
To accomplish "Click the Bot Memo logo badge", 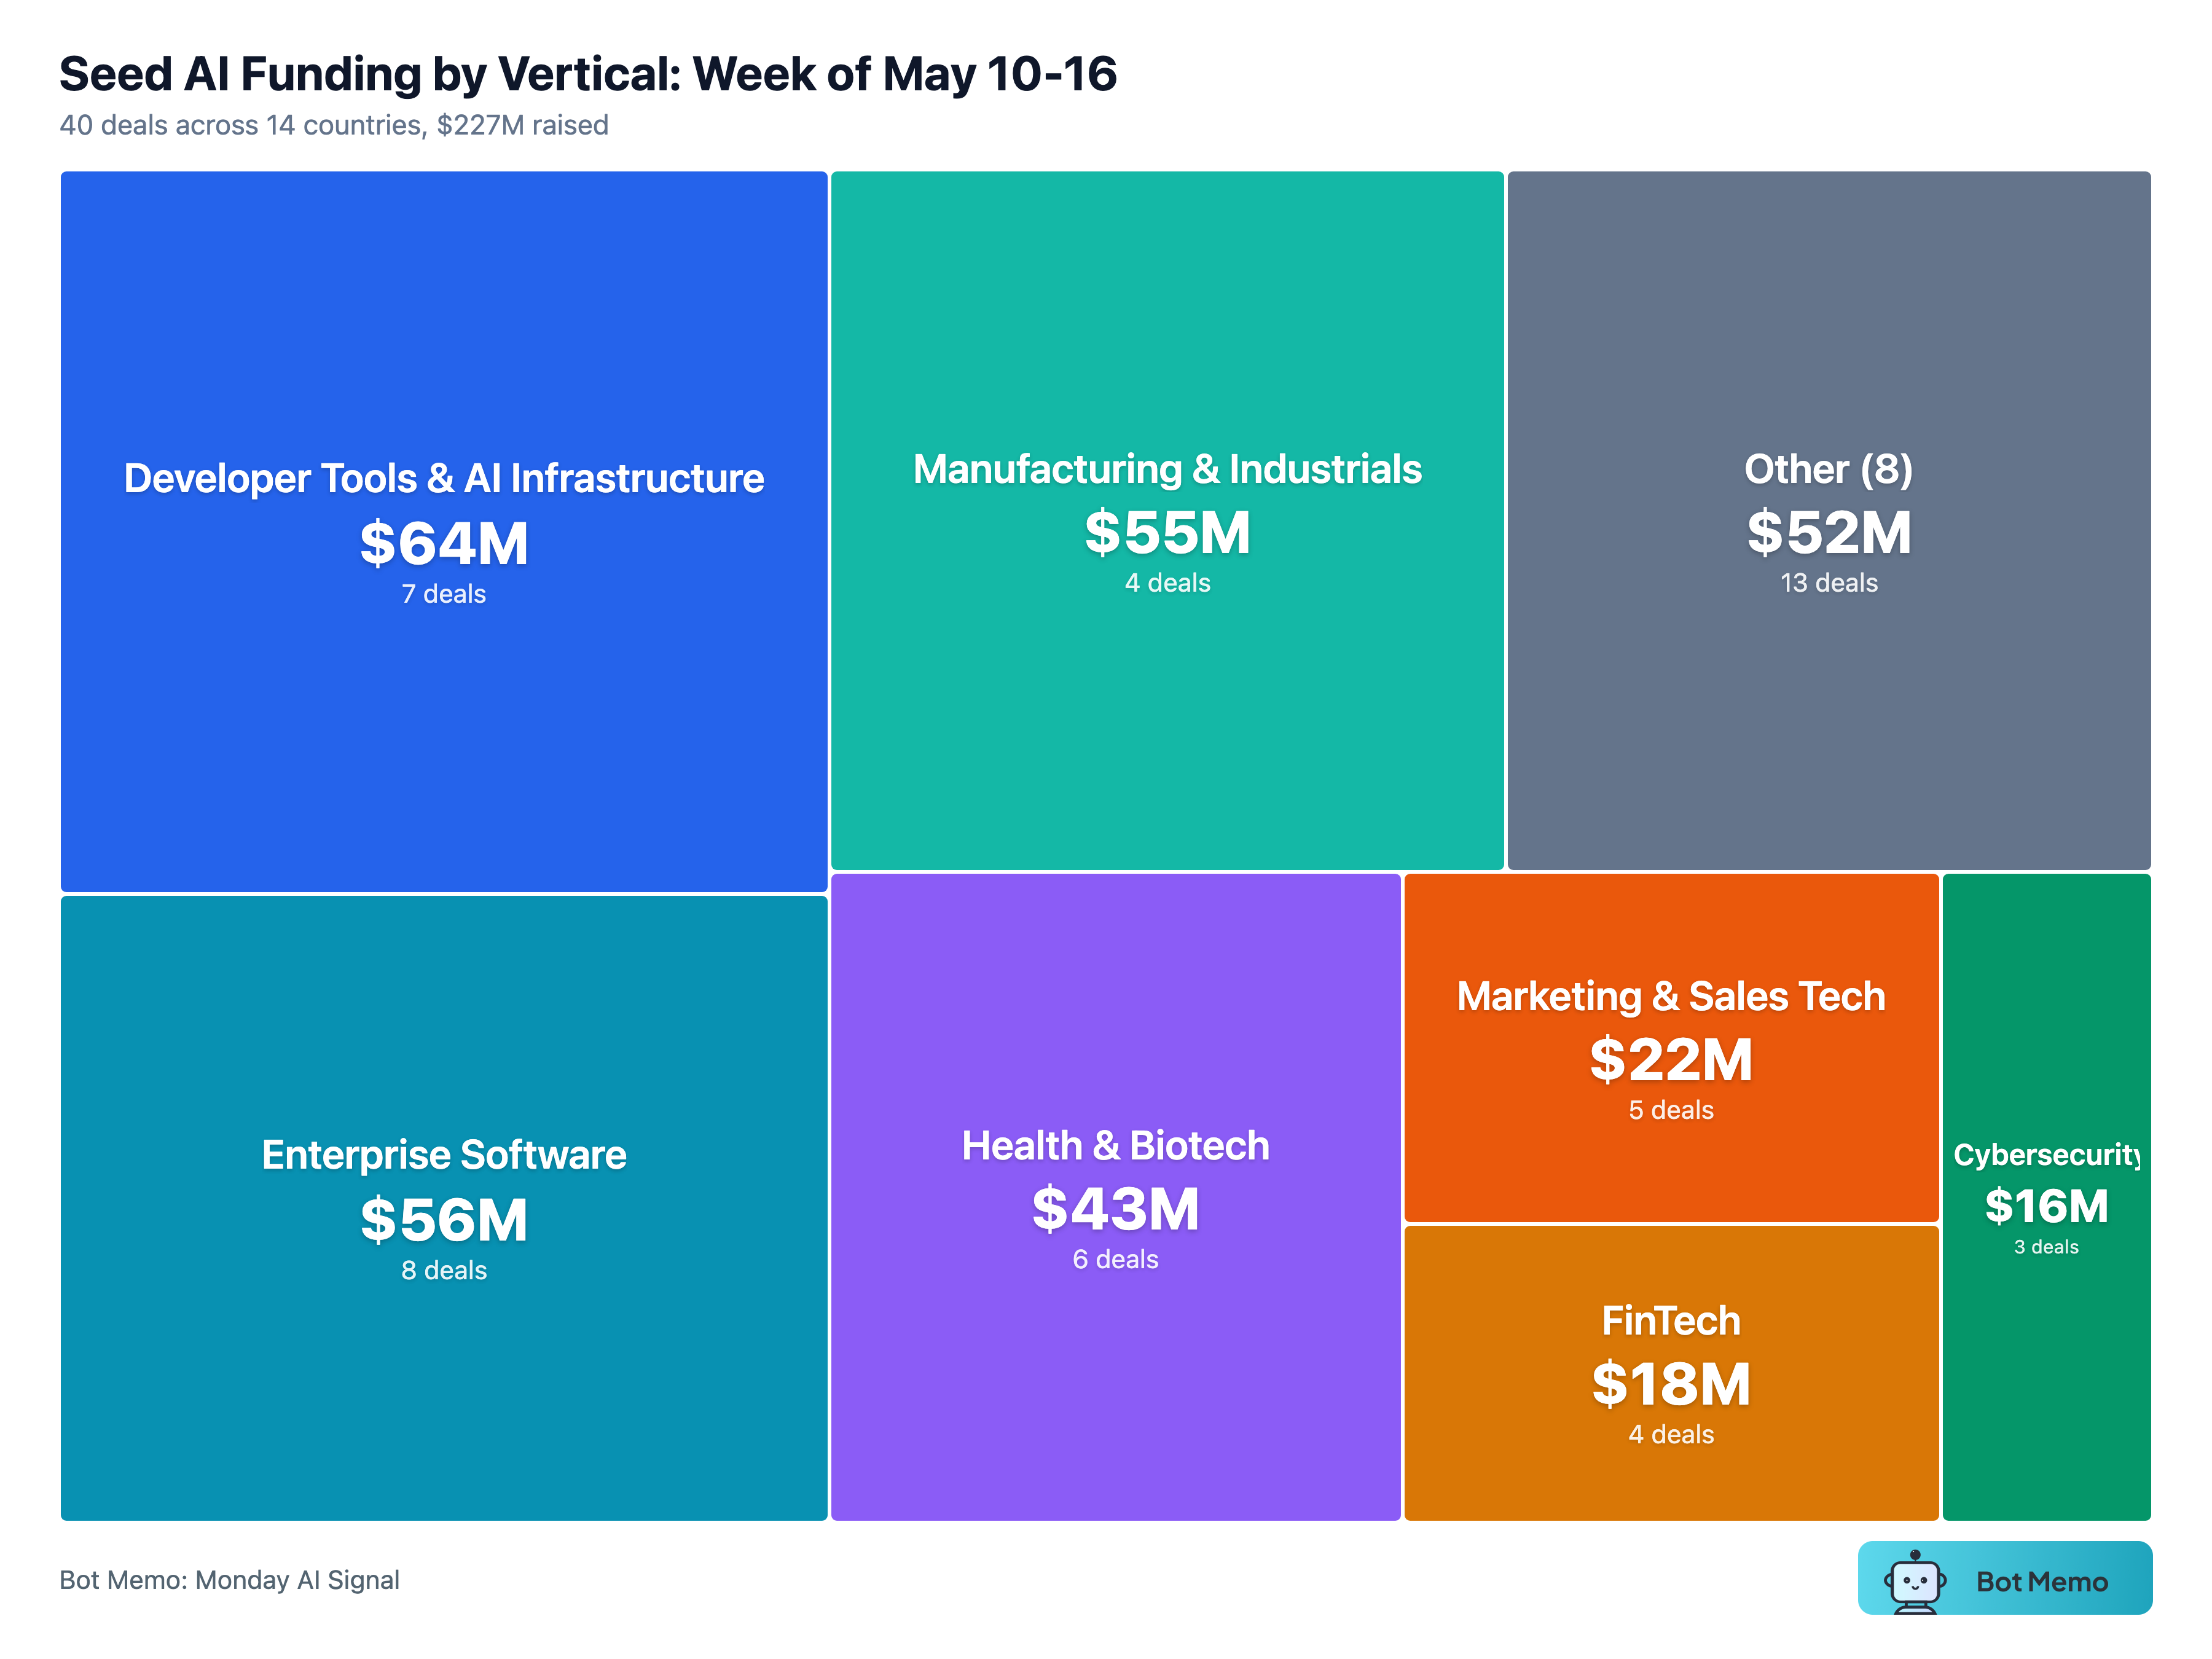I will 2004,1578.
